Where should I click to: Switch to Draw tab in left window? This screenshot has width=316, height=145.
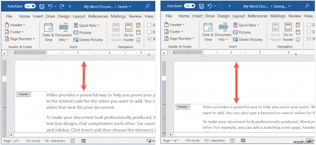click(51, 16)
